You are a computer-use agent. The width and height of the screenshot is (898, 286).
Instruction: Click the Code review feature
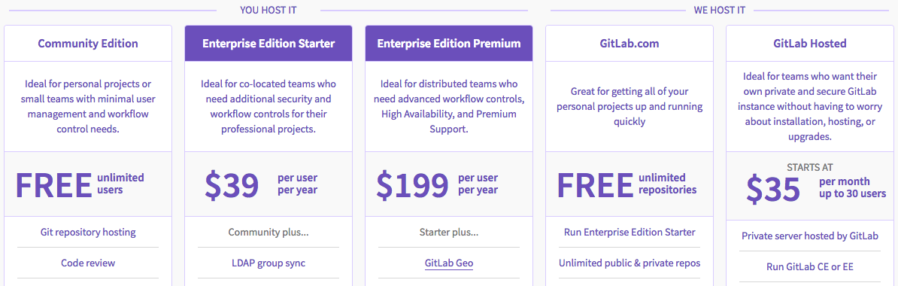coord(88,263)
